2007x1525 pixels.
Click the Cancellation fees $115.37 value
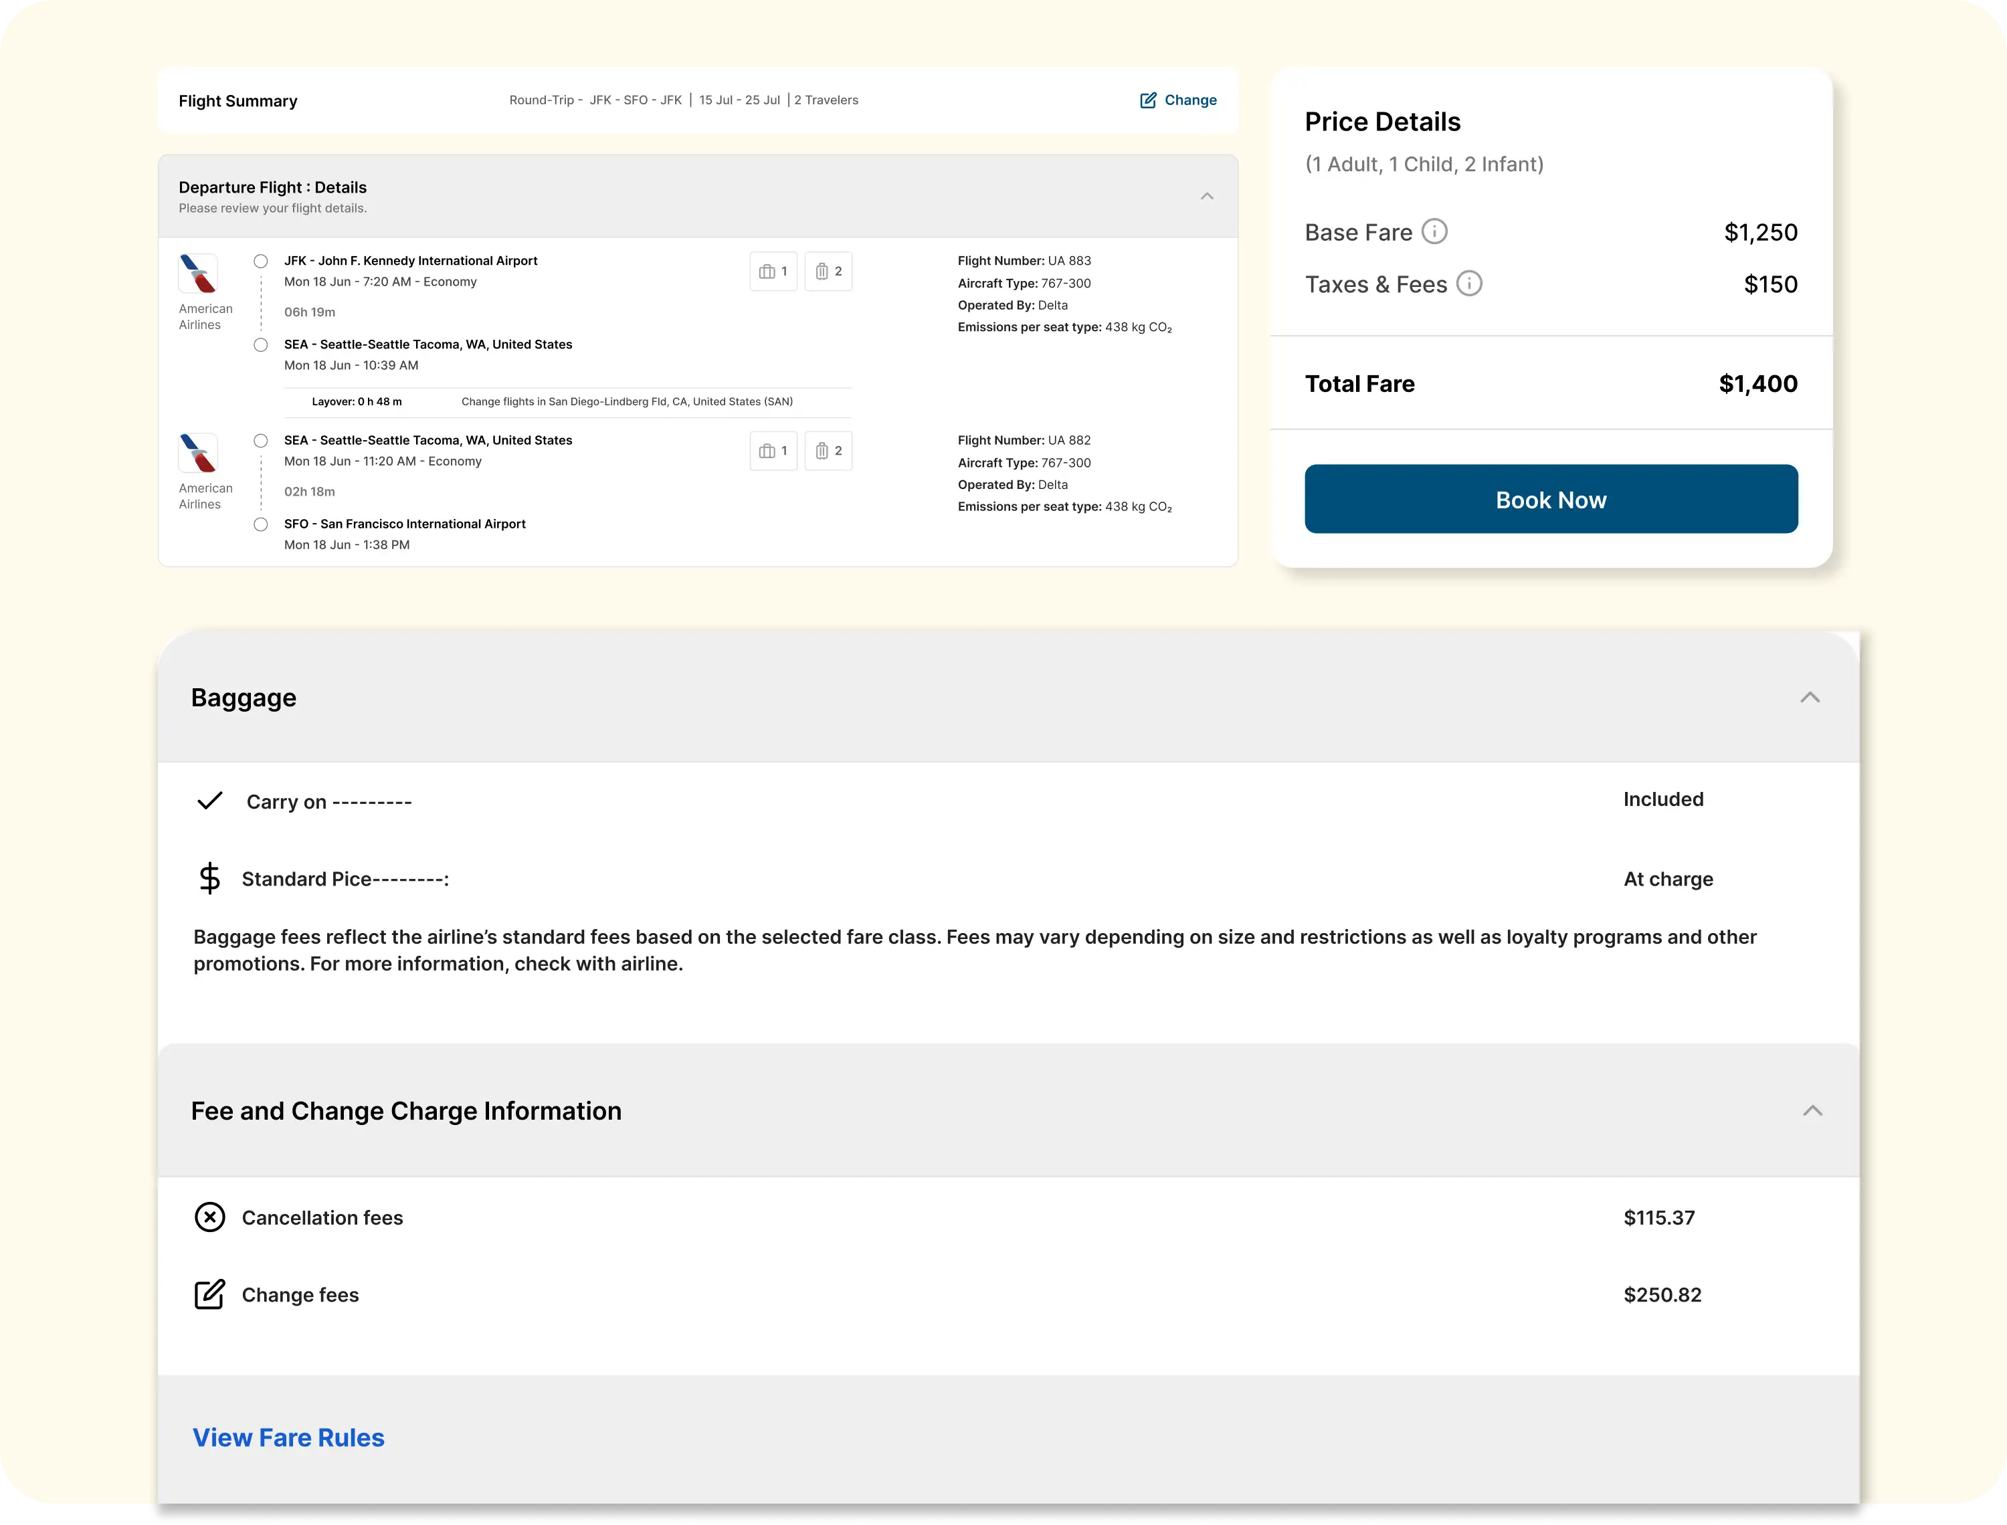[1658, 1217]
